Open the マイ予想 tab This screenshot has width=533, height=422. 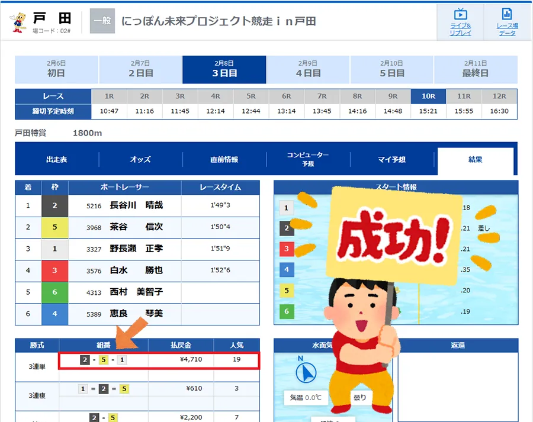click(x=391, y=160)
